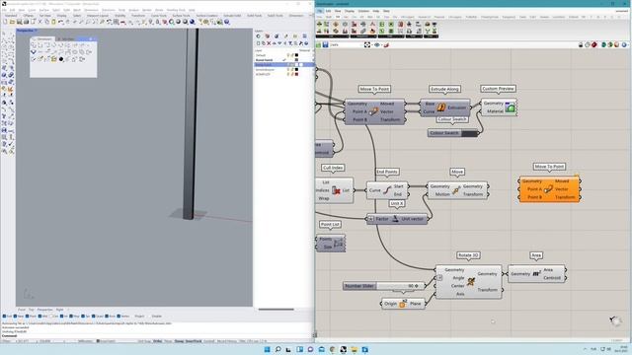The image size is (632, 355).
Task: Click Rhino Command input line
Action: 157,335
